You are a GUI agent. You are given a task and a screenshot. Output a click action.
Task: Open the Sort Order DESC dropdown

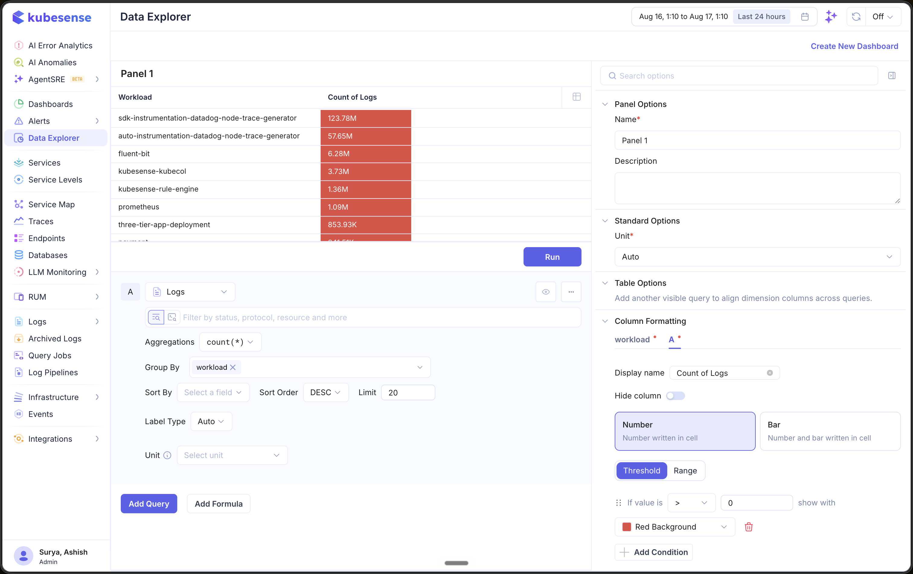325,392
